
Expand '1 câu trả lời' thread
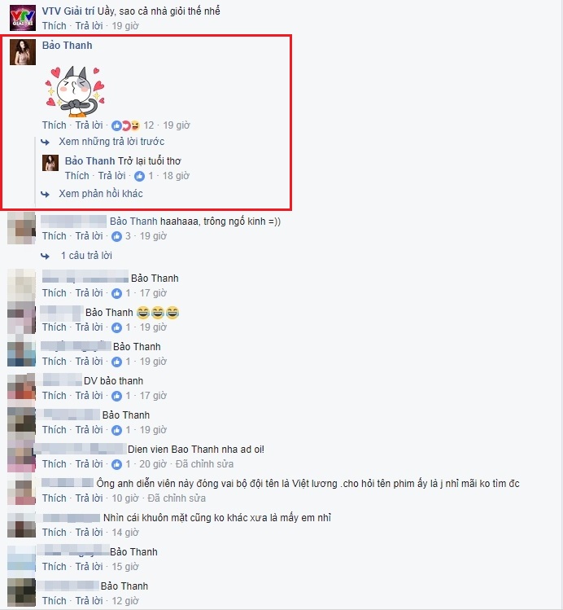tap(86, 255)
